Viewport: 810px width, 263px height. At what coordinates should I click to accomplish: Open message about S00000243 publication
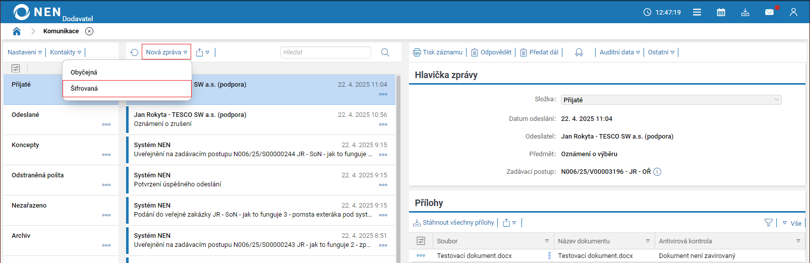[x=260, y=241]
